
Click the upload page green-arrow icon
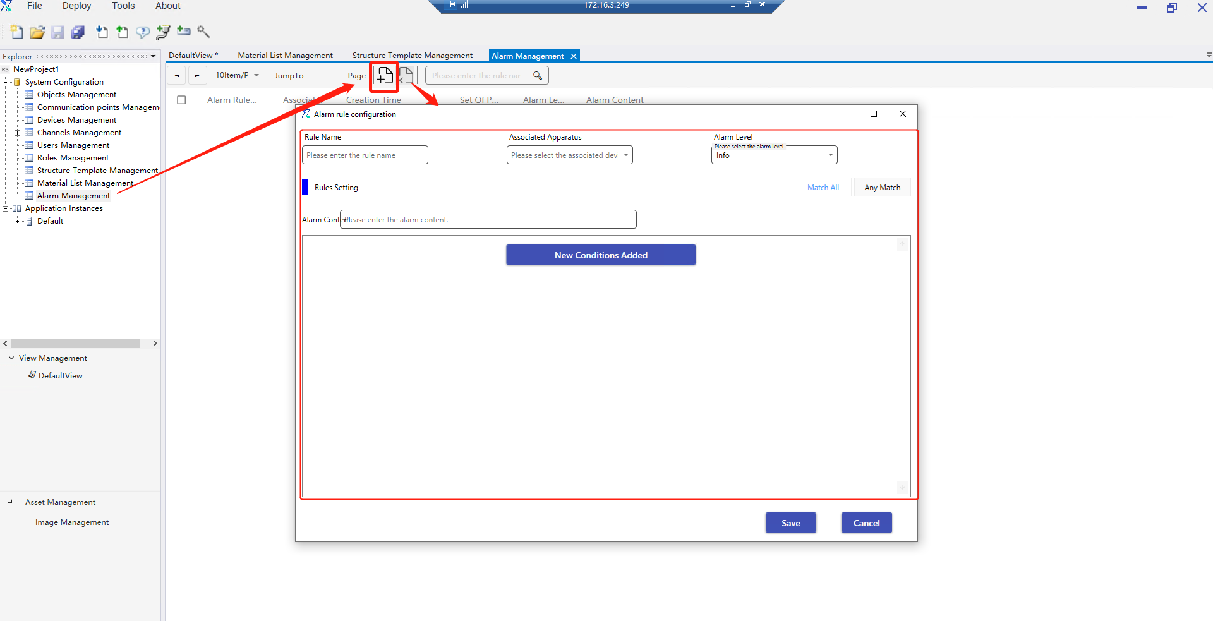122,32
